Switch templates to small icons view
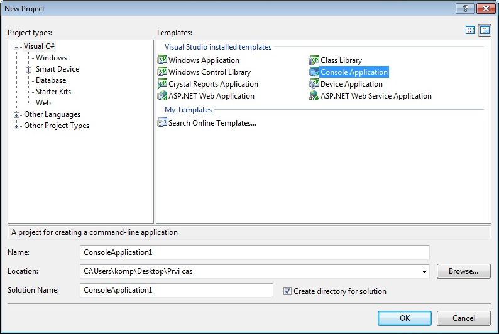Screen dimensions: 499x334 [485, 30]
